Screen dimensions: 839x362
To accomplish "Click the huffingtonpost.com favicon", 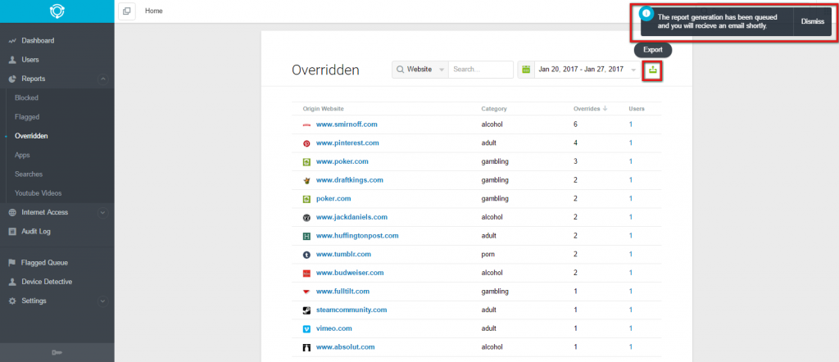I will [x=306, y=236].
